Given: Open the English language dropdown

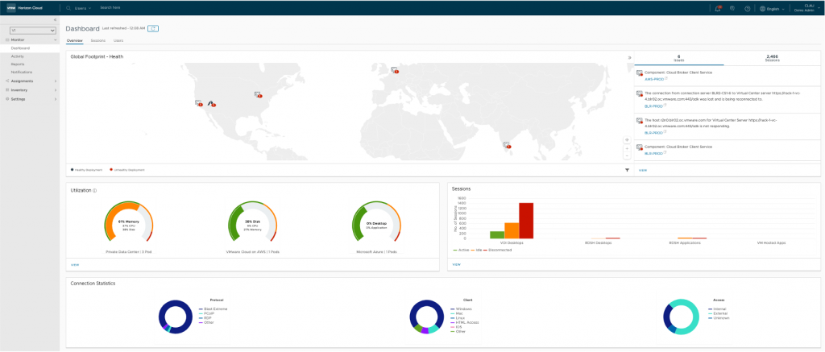Looking at the screenshot, I should 772,9.
